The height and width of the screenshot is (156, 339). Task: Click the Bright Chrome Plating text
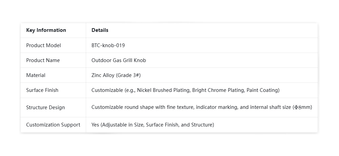[214, 90]
